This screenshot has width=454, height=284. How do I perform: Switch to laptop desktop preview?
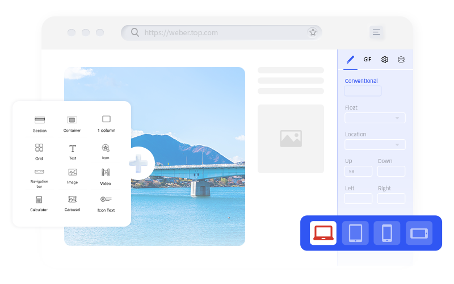pos(323,233)
